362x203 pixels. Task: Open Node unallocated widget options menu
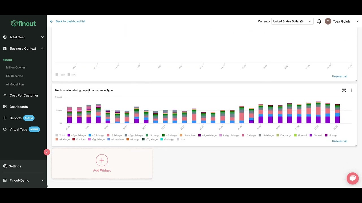tap(351, 90)
